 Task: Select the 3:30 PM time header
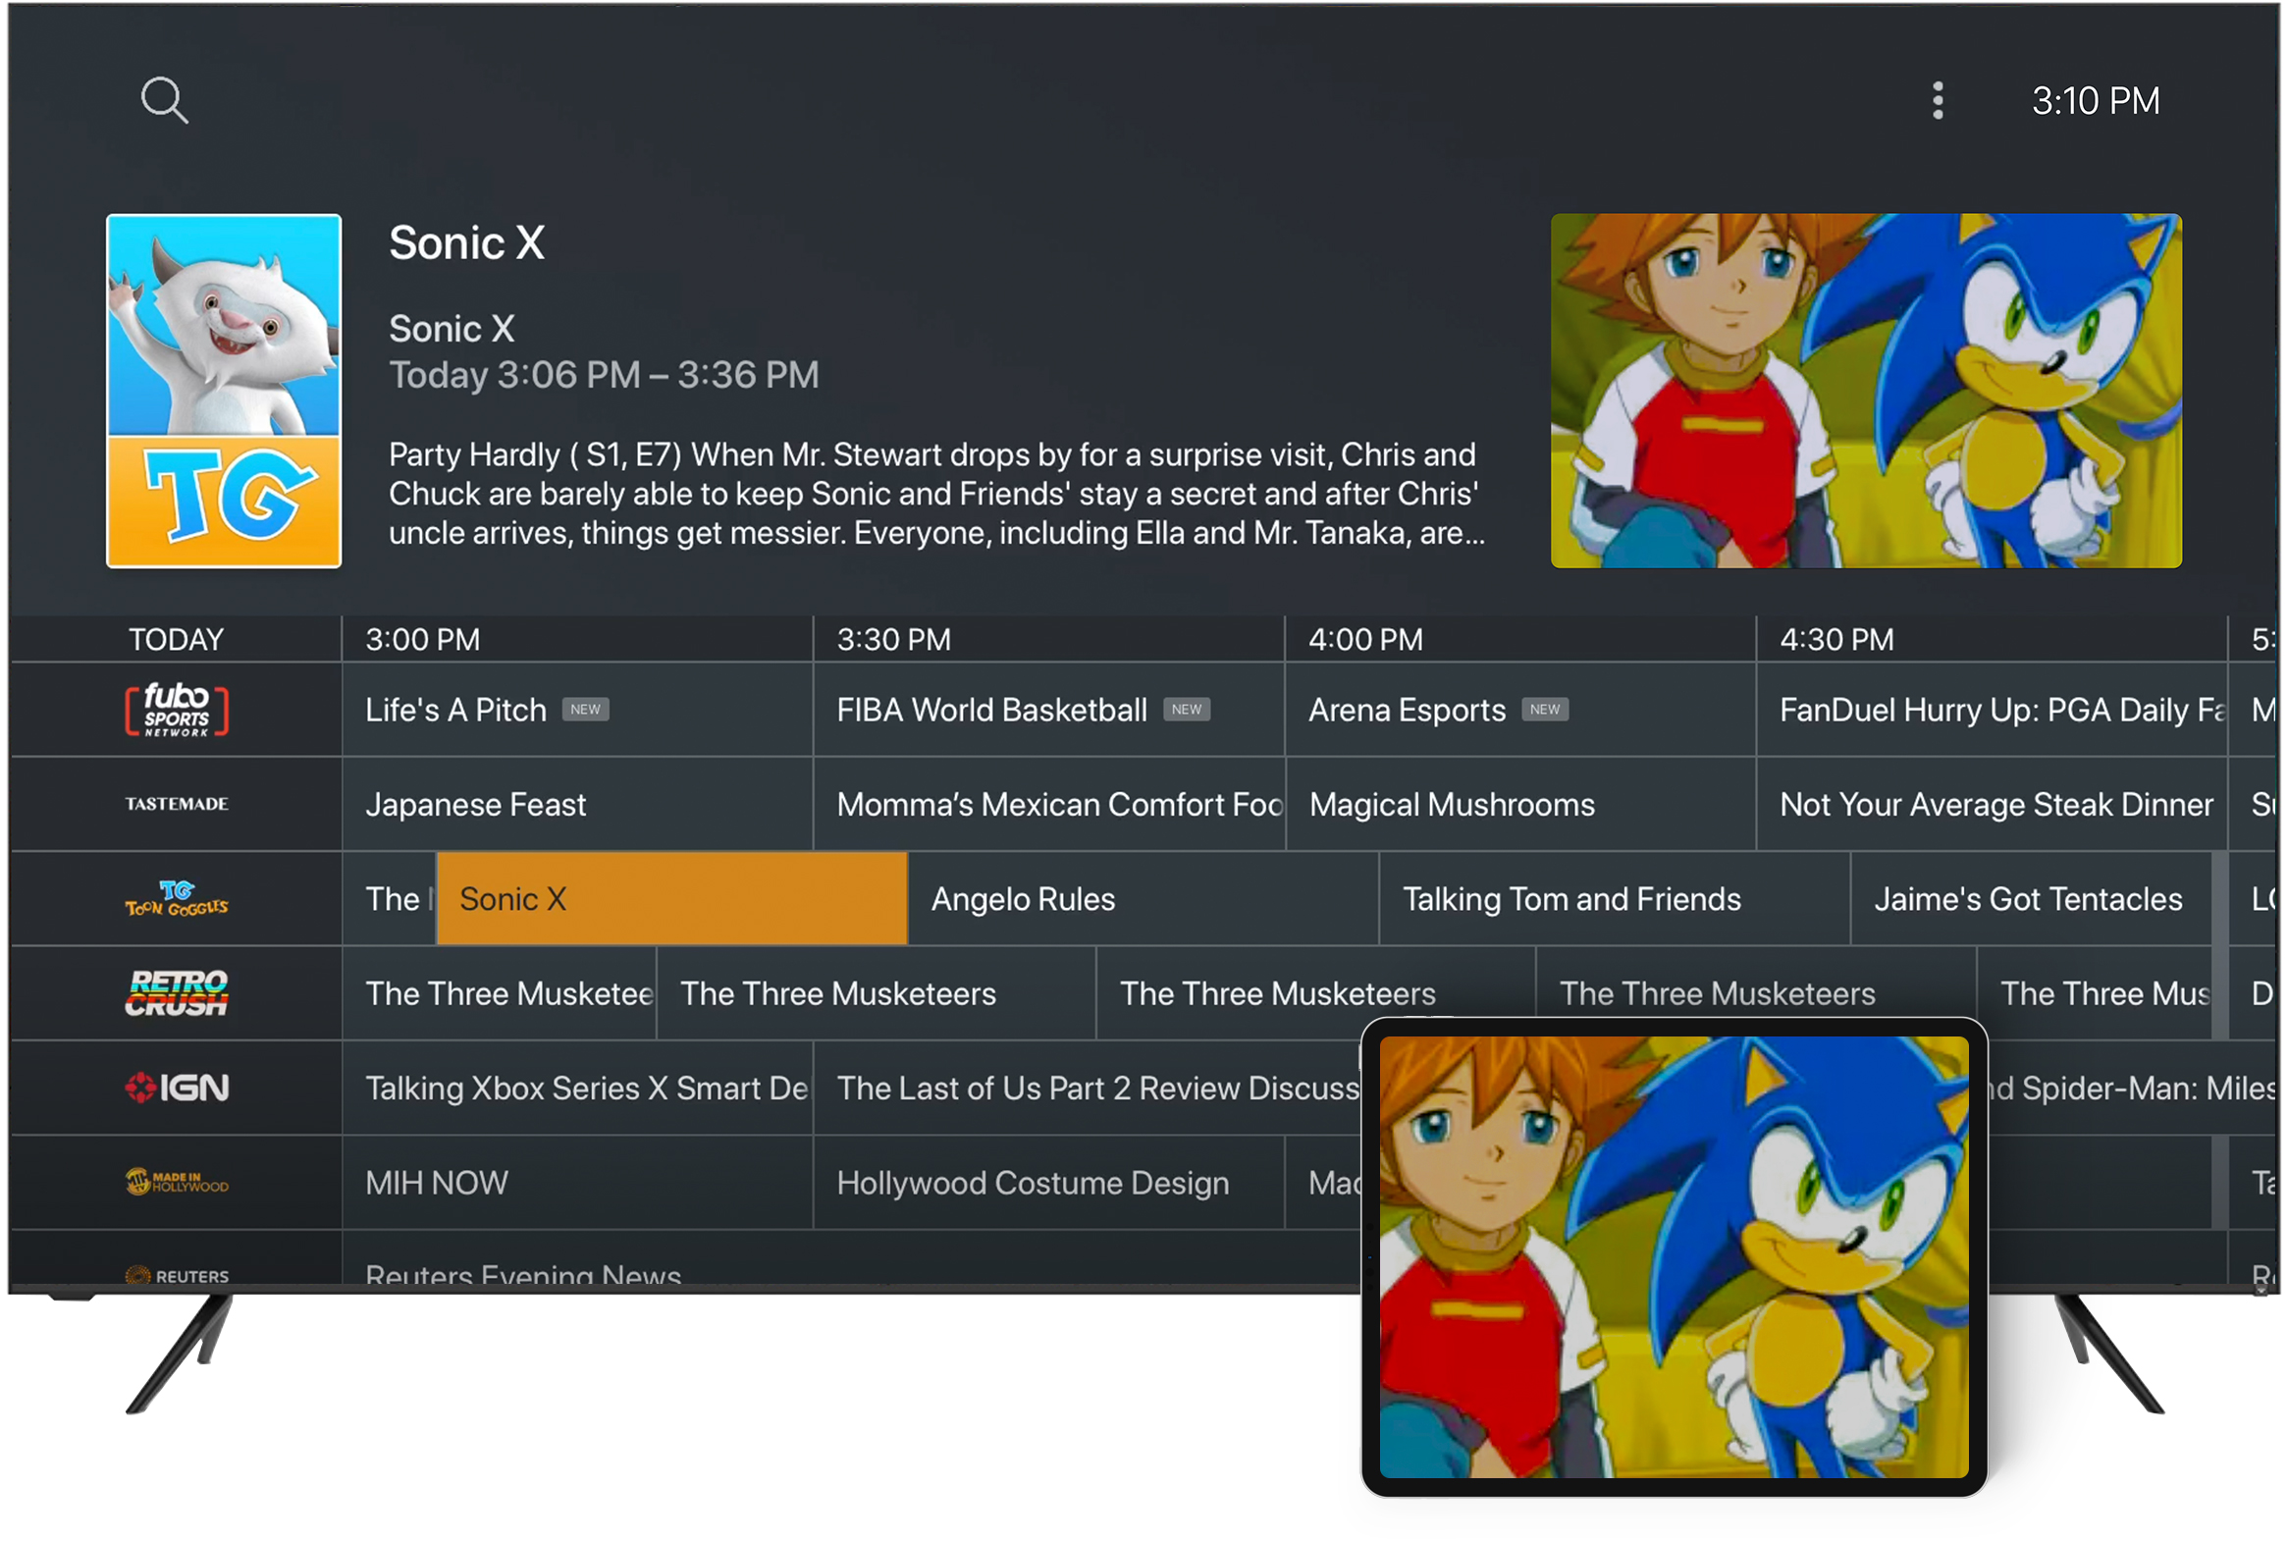pos(893,640)
